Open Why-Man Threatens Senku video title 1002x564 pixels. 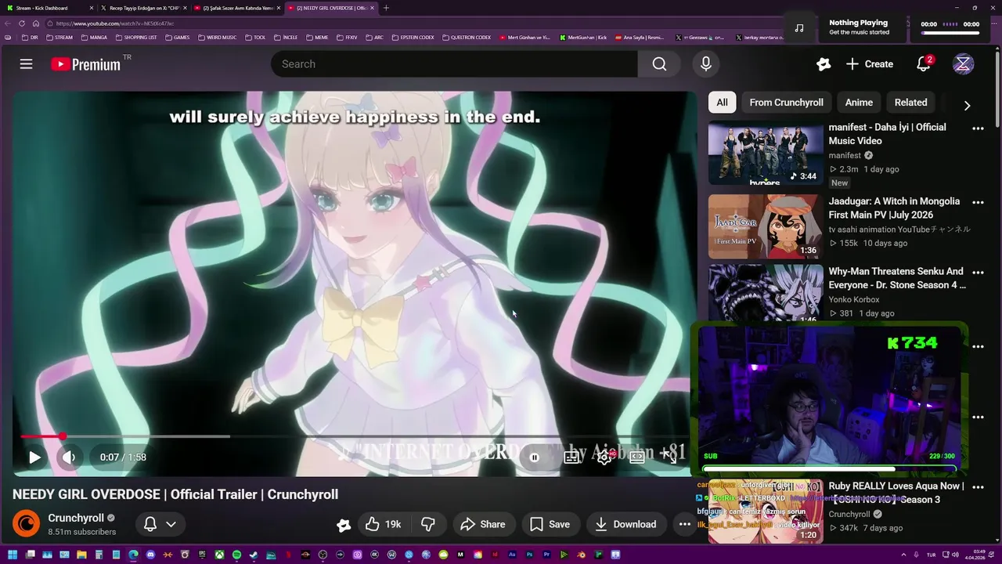coord(897,278)
